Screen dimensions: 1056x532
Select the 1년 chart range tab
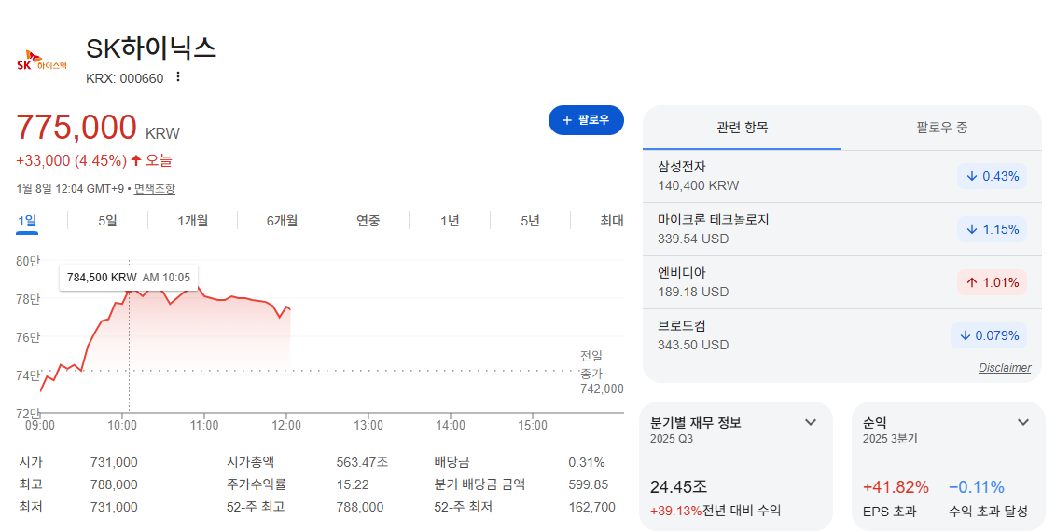coord(450,221)
